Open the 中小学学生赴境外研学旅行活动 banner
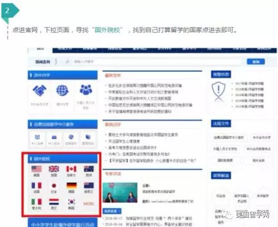Screen dimensions: 278x227 [63, 223]
